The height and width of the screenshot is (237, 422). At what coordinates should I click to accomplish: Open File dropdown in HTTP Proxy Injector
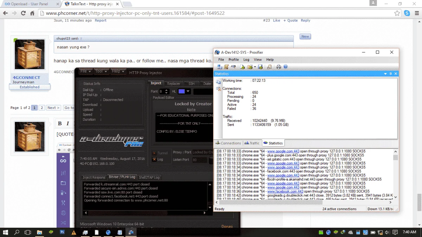tap(85, 71)
